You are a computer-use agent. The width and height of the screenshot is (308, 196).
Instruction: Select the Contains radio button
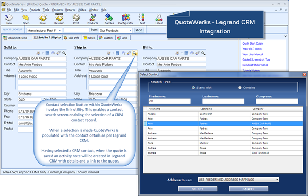(x=240, y=88)
